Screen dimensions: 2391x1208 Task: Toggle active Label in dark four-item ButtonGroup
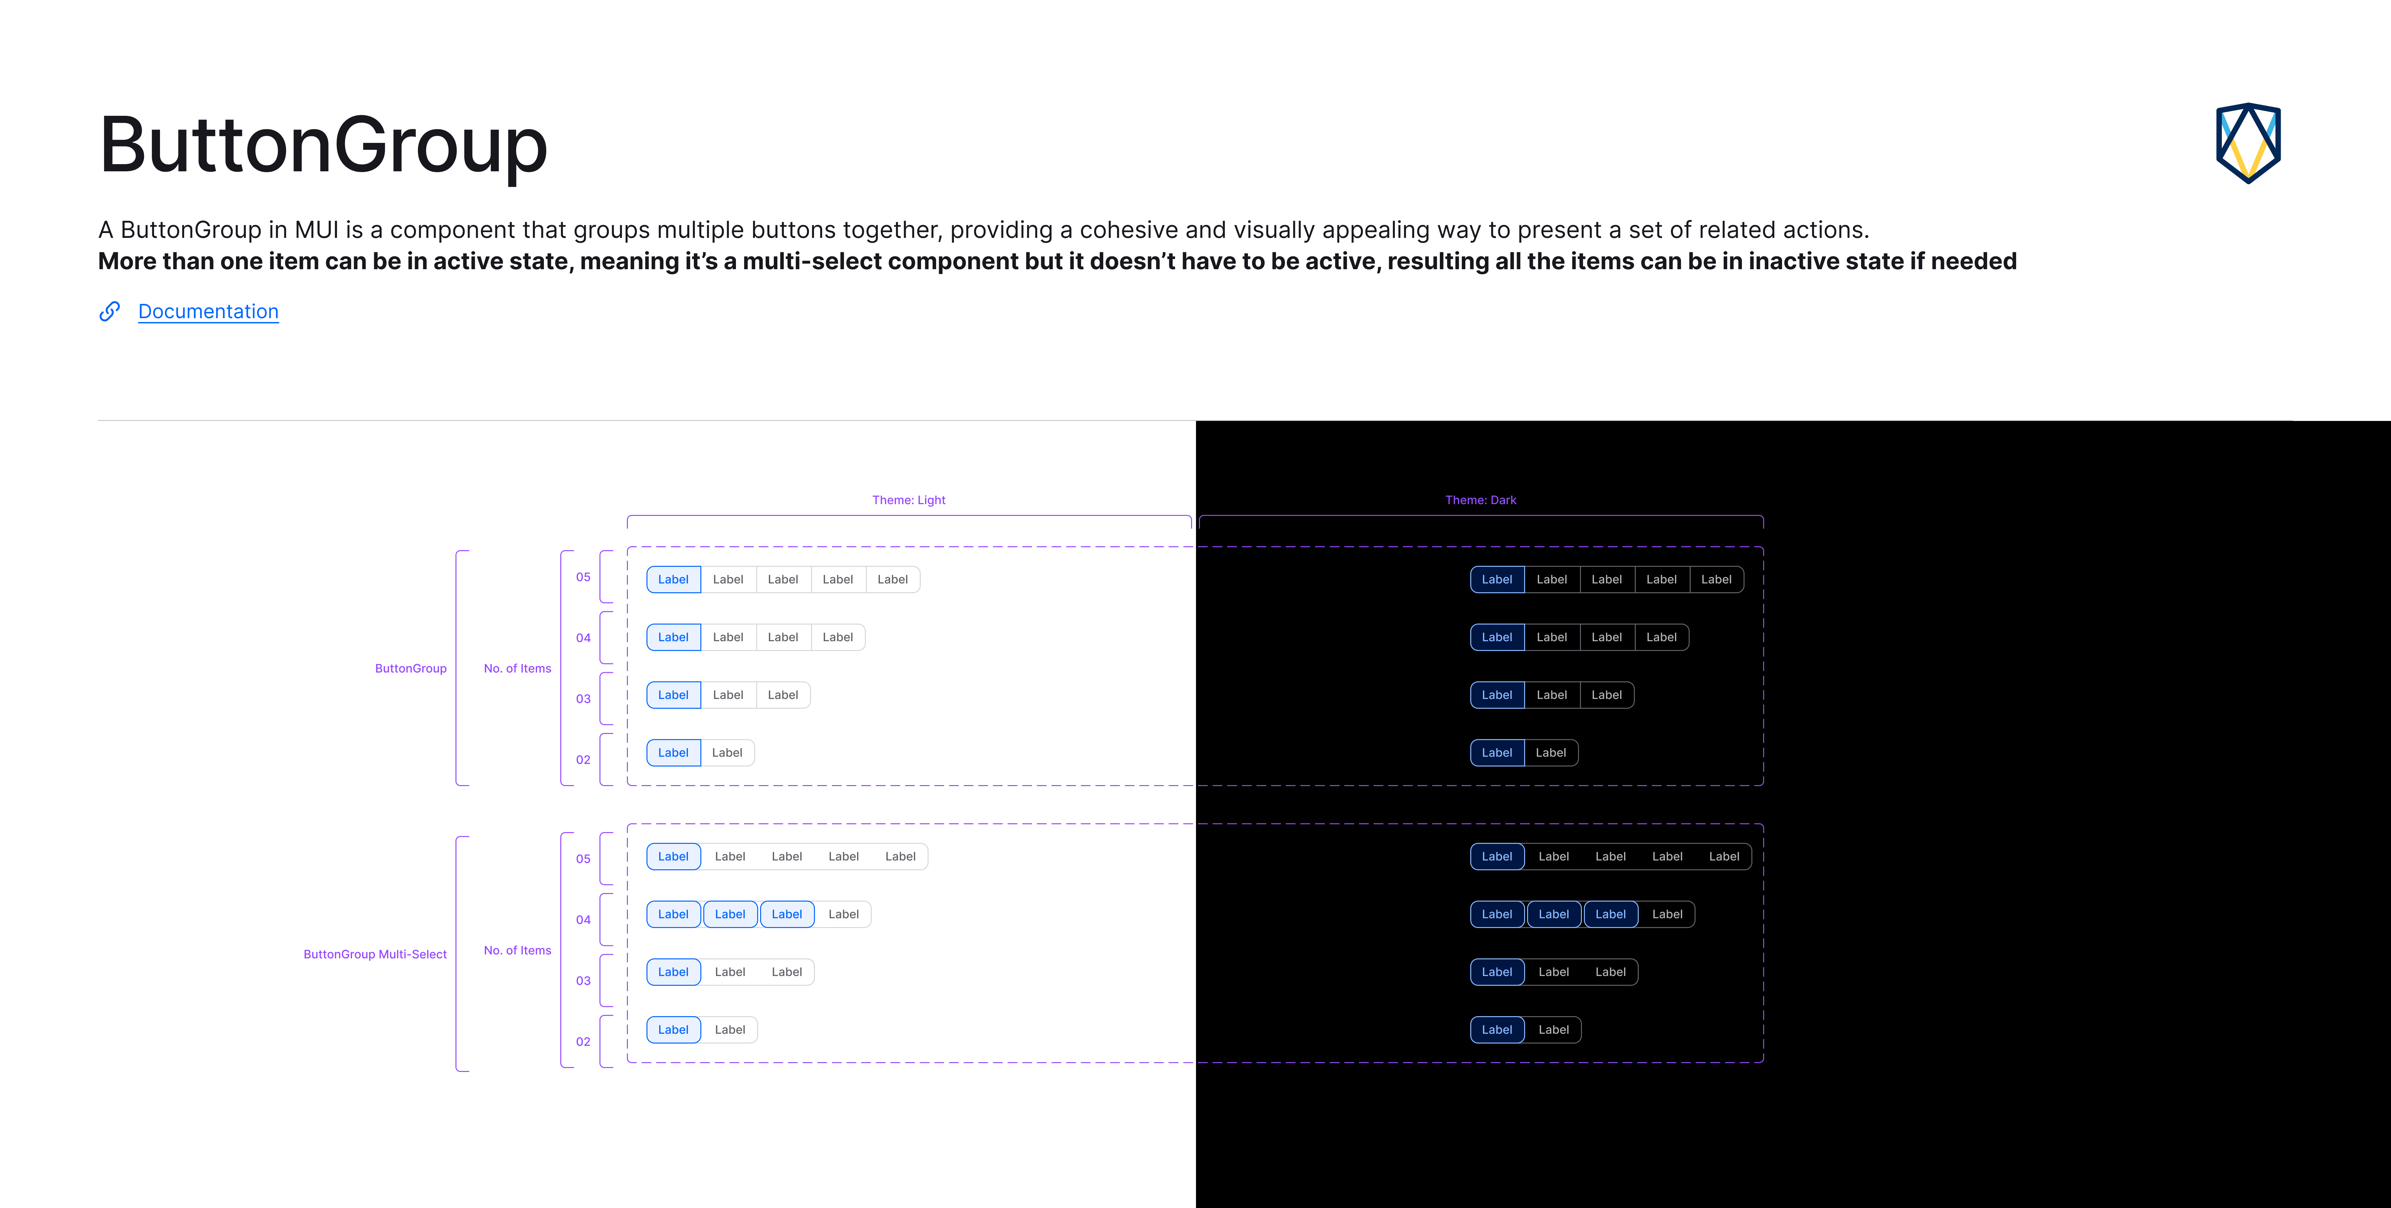coord(1497,637)
